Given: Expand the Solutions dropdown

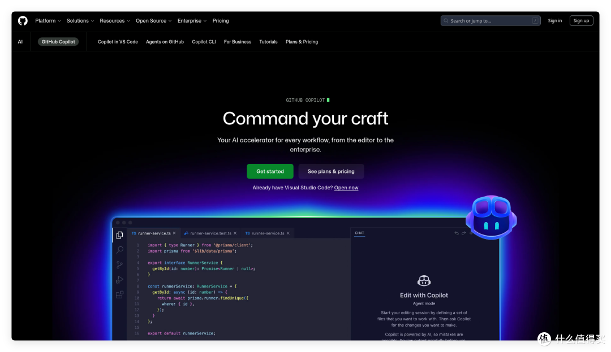Looking at the screenshot, I should click(x=80, y=20).
